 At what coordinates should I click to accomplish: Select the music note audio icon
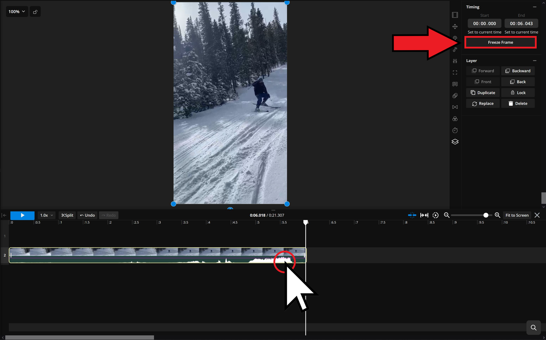pos(455,50)
